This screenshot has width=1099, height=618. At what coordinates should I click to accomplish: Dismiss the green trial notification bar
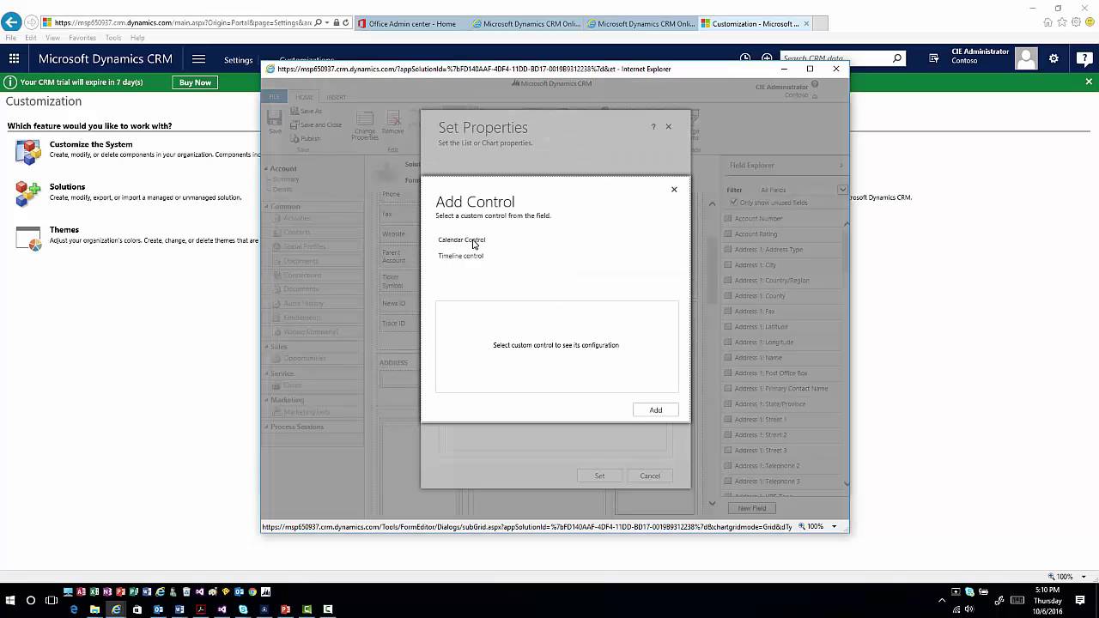coord(1089,82)
